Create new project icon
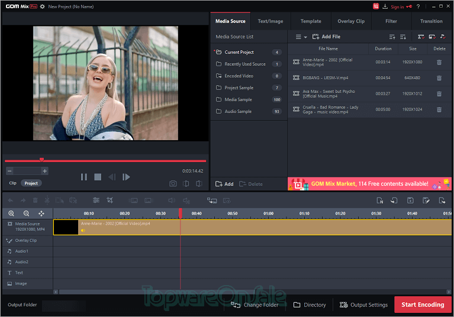This screenshot has height=317, width=454. coord(379,200)
